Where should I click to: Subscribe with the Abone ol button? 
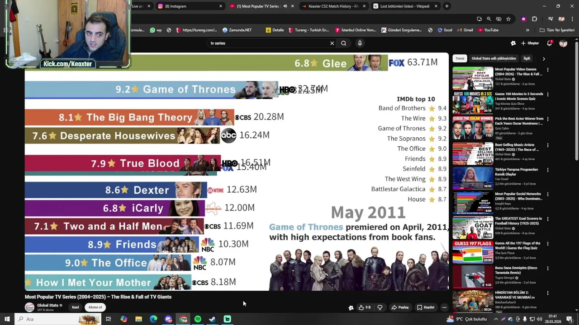[x=95, y=307]
